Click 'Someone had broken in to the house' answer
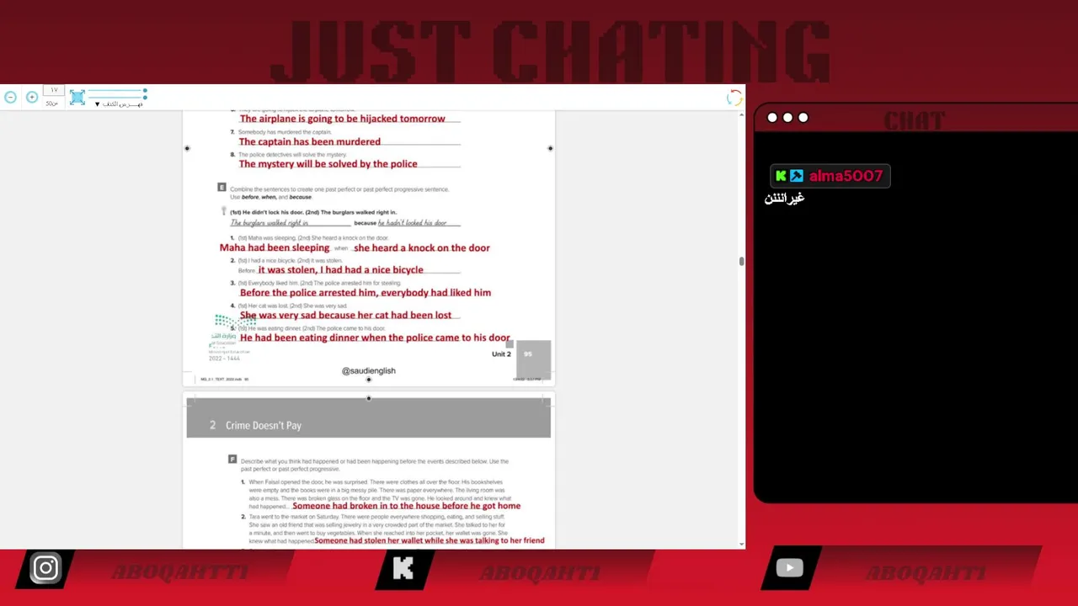 (x=406, y=506)
